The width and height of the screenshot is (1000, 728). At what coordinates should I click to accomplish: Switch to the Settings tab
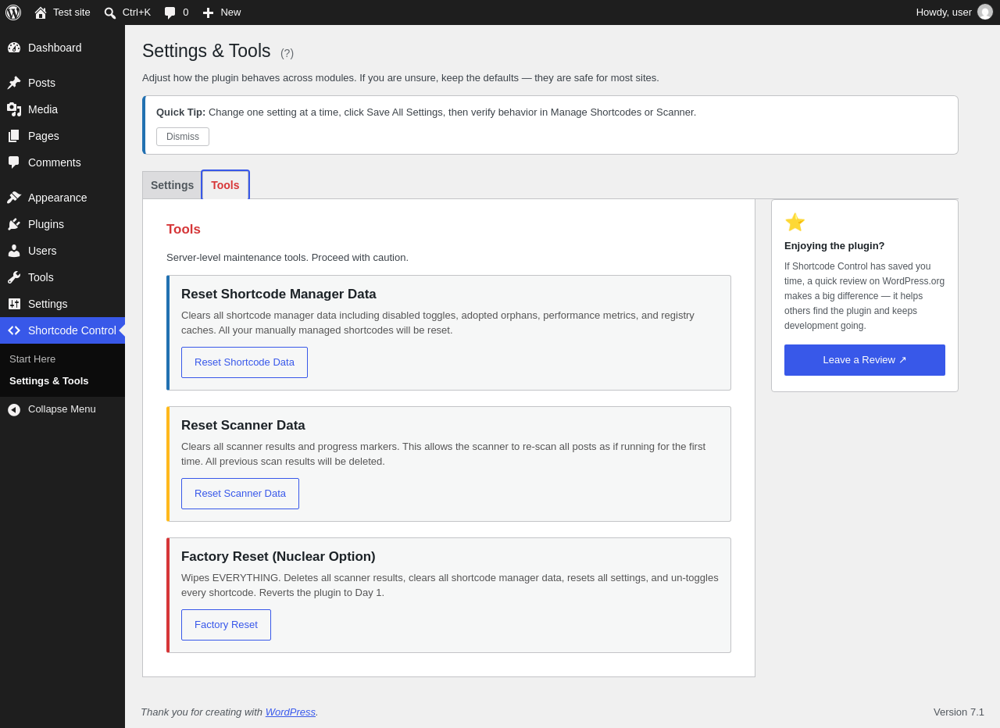[x=172, y=185]
